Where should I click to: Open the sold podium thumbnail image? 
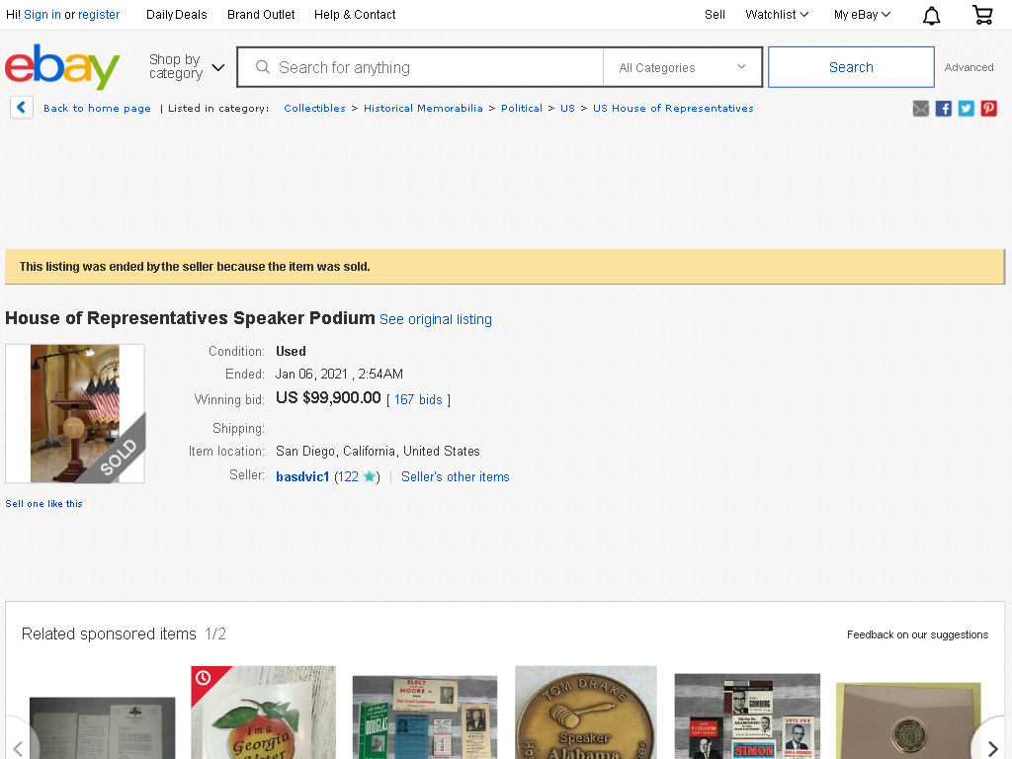click(75, 413)
